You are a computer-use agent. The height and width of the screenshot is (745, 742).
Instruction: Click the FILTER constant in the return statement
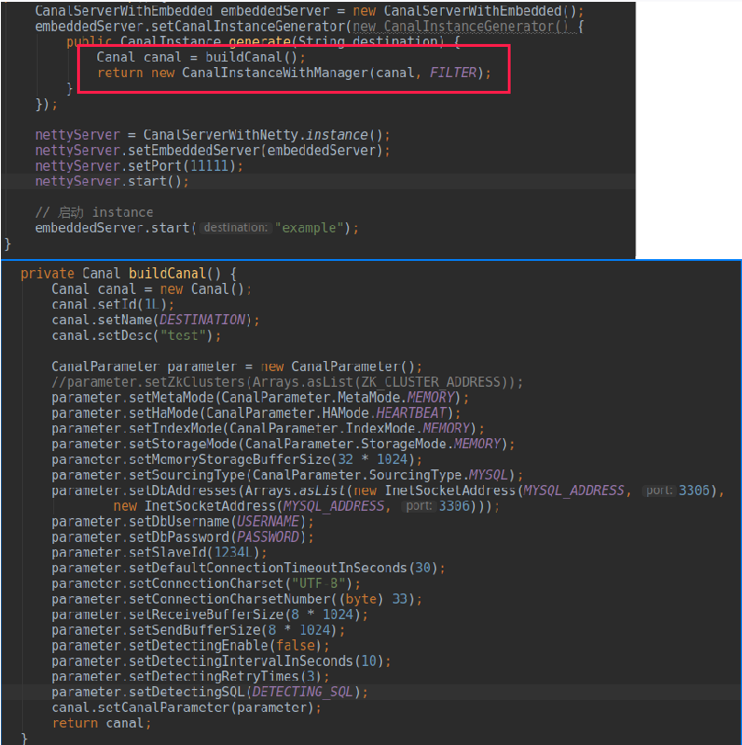click(x=453, y=73)
